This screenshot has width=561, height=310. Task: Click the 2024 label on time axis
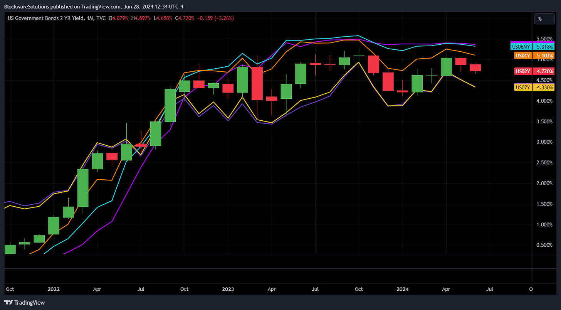(x=402, y=289)
